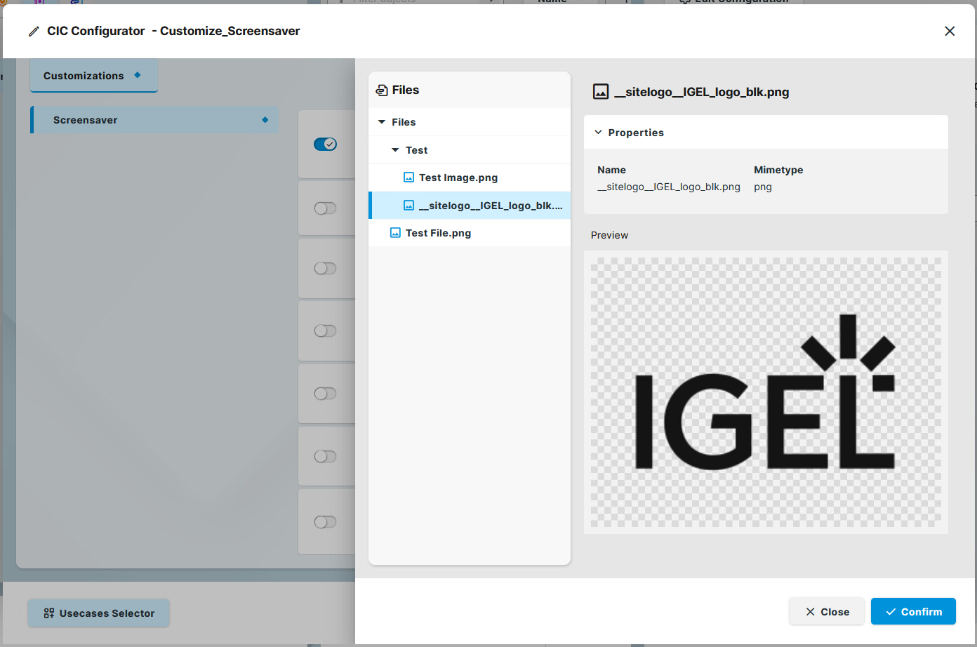The image size is (977, 647).
Task: Disable the first enabled toggle switch
Action: pyautogui.click(x=325, y=144)
